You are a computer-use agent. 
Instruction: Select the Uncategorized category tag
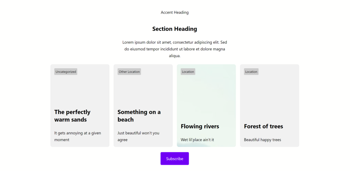(x=65, y=72)
